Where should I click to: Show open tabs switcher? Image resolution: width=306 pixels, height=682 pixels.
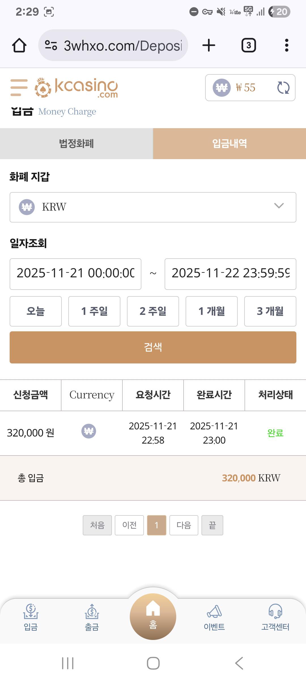tap(248, 45)
